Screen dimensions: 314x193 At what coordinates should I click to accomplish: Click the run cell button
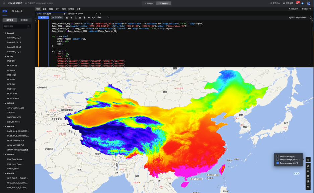[x=43, y=17]
